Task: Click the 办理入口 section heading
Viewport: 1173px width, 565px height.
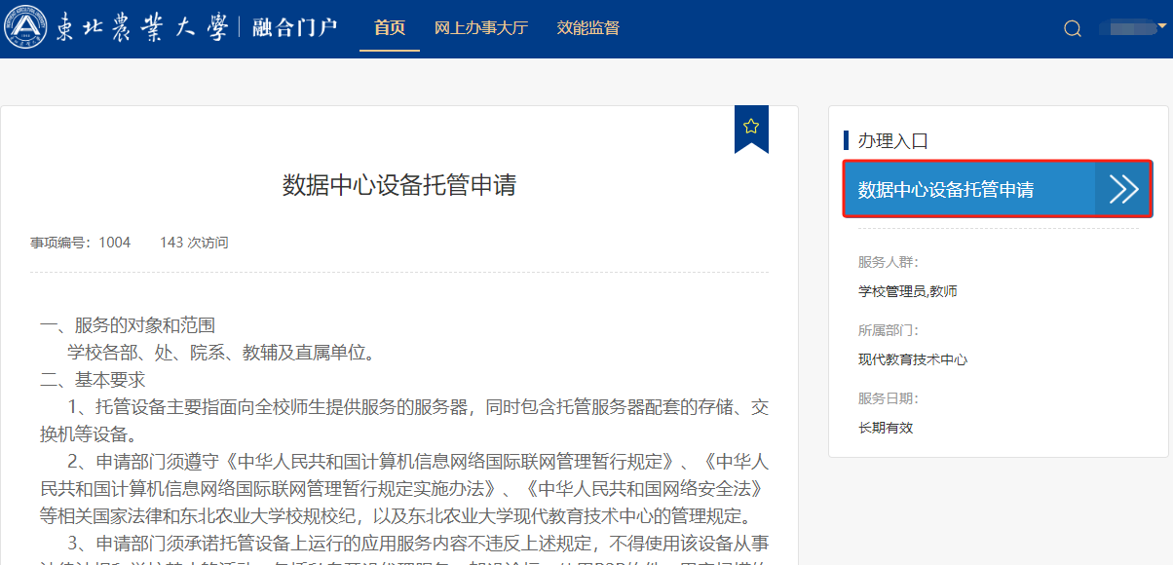Action: (893, 141)
